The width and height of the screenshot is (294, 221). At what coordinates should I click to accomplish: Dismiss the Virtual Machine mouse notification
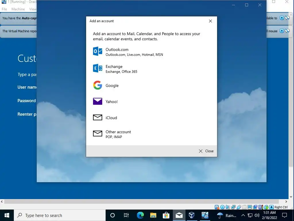pos(282,31)
